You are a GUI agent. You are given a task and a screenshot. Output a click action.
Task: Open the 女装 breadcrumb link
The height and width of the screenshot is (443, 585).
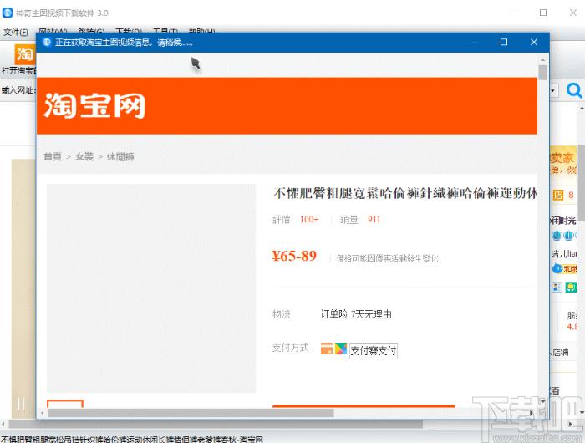point(84,157)
